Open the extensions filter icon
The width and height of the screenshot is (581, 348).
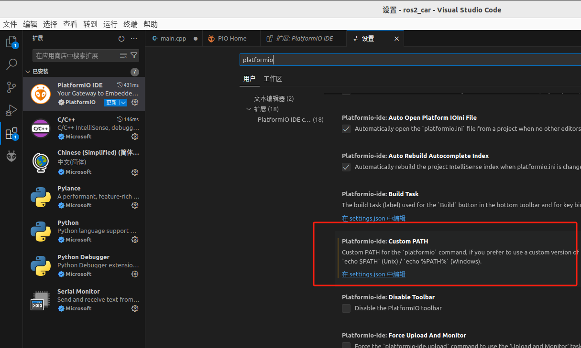click(134, 55)
